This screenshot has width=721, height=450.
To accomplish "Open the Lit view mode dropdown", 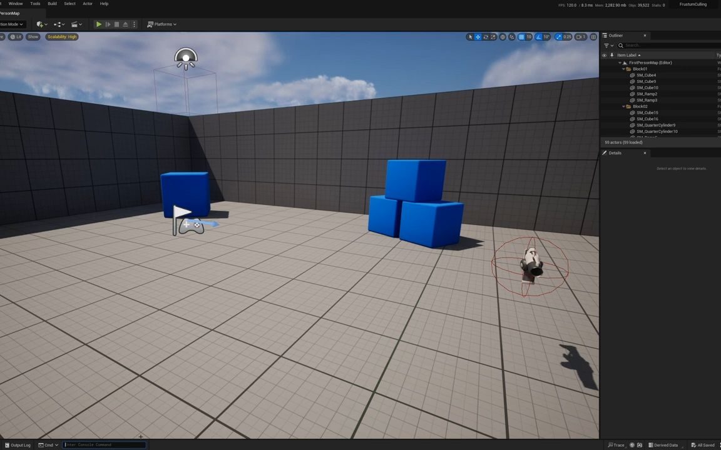I will point(17,36).
